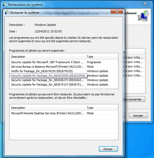Select the Hotfix for Package_for_KB2679255 row
Image resolution: width=154 pixels, height=158 pixels.
[x=64, y=71]
